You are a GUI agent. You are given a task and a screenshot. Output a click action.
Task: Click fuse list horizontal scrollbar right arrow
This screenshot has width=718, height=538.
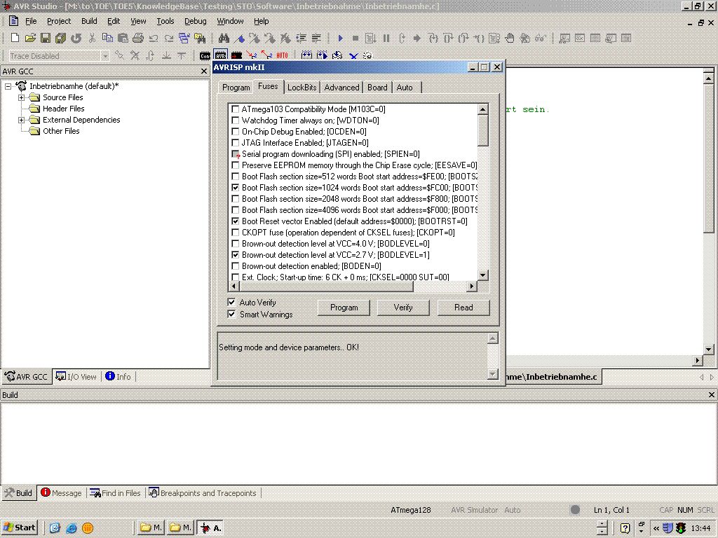(x=472, y=287)
